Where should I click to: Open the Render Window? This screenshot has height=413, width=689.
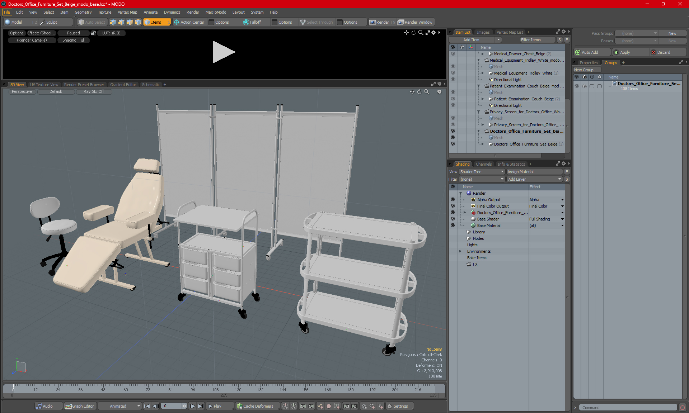tap(416, 22)
